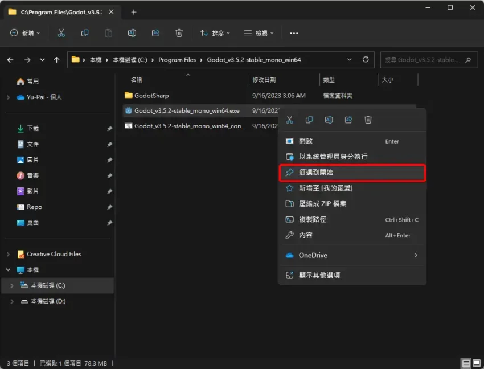Viewport: 484px width, 369px height.
Task: Open the 檢視 View dropdown
Action: [259, 33]
